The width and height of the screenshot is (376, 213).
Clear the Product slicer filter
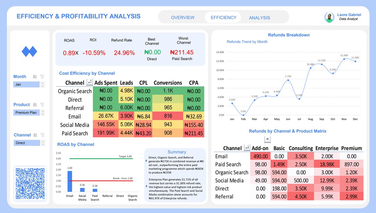(42, 105)
